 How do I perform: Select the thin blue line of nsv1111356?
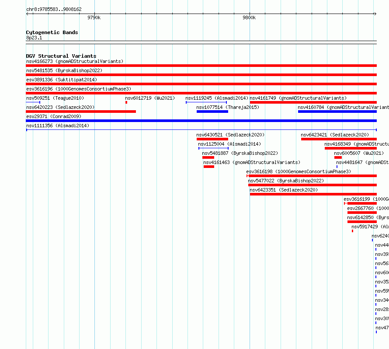click(201, 130)
